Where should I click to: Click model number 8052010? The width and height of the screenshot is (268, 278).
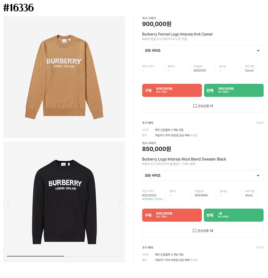tap(199, 70)
